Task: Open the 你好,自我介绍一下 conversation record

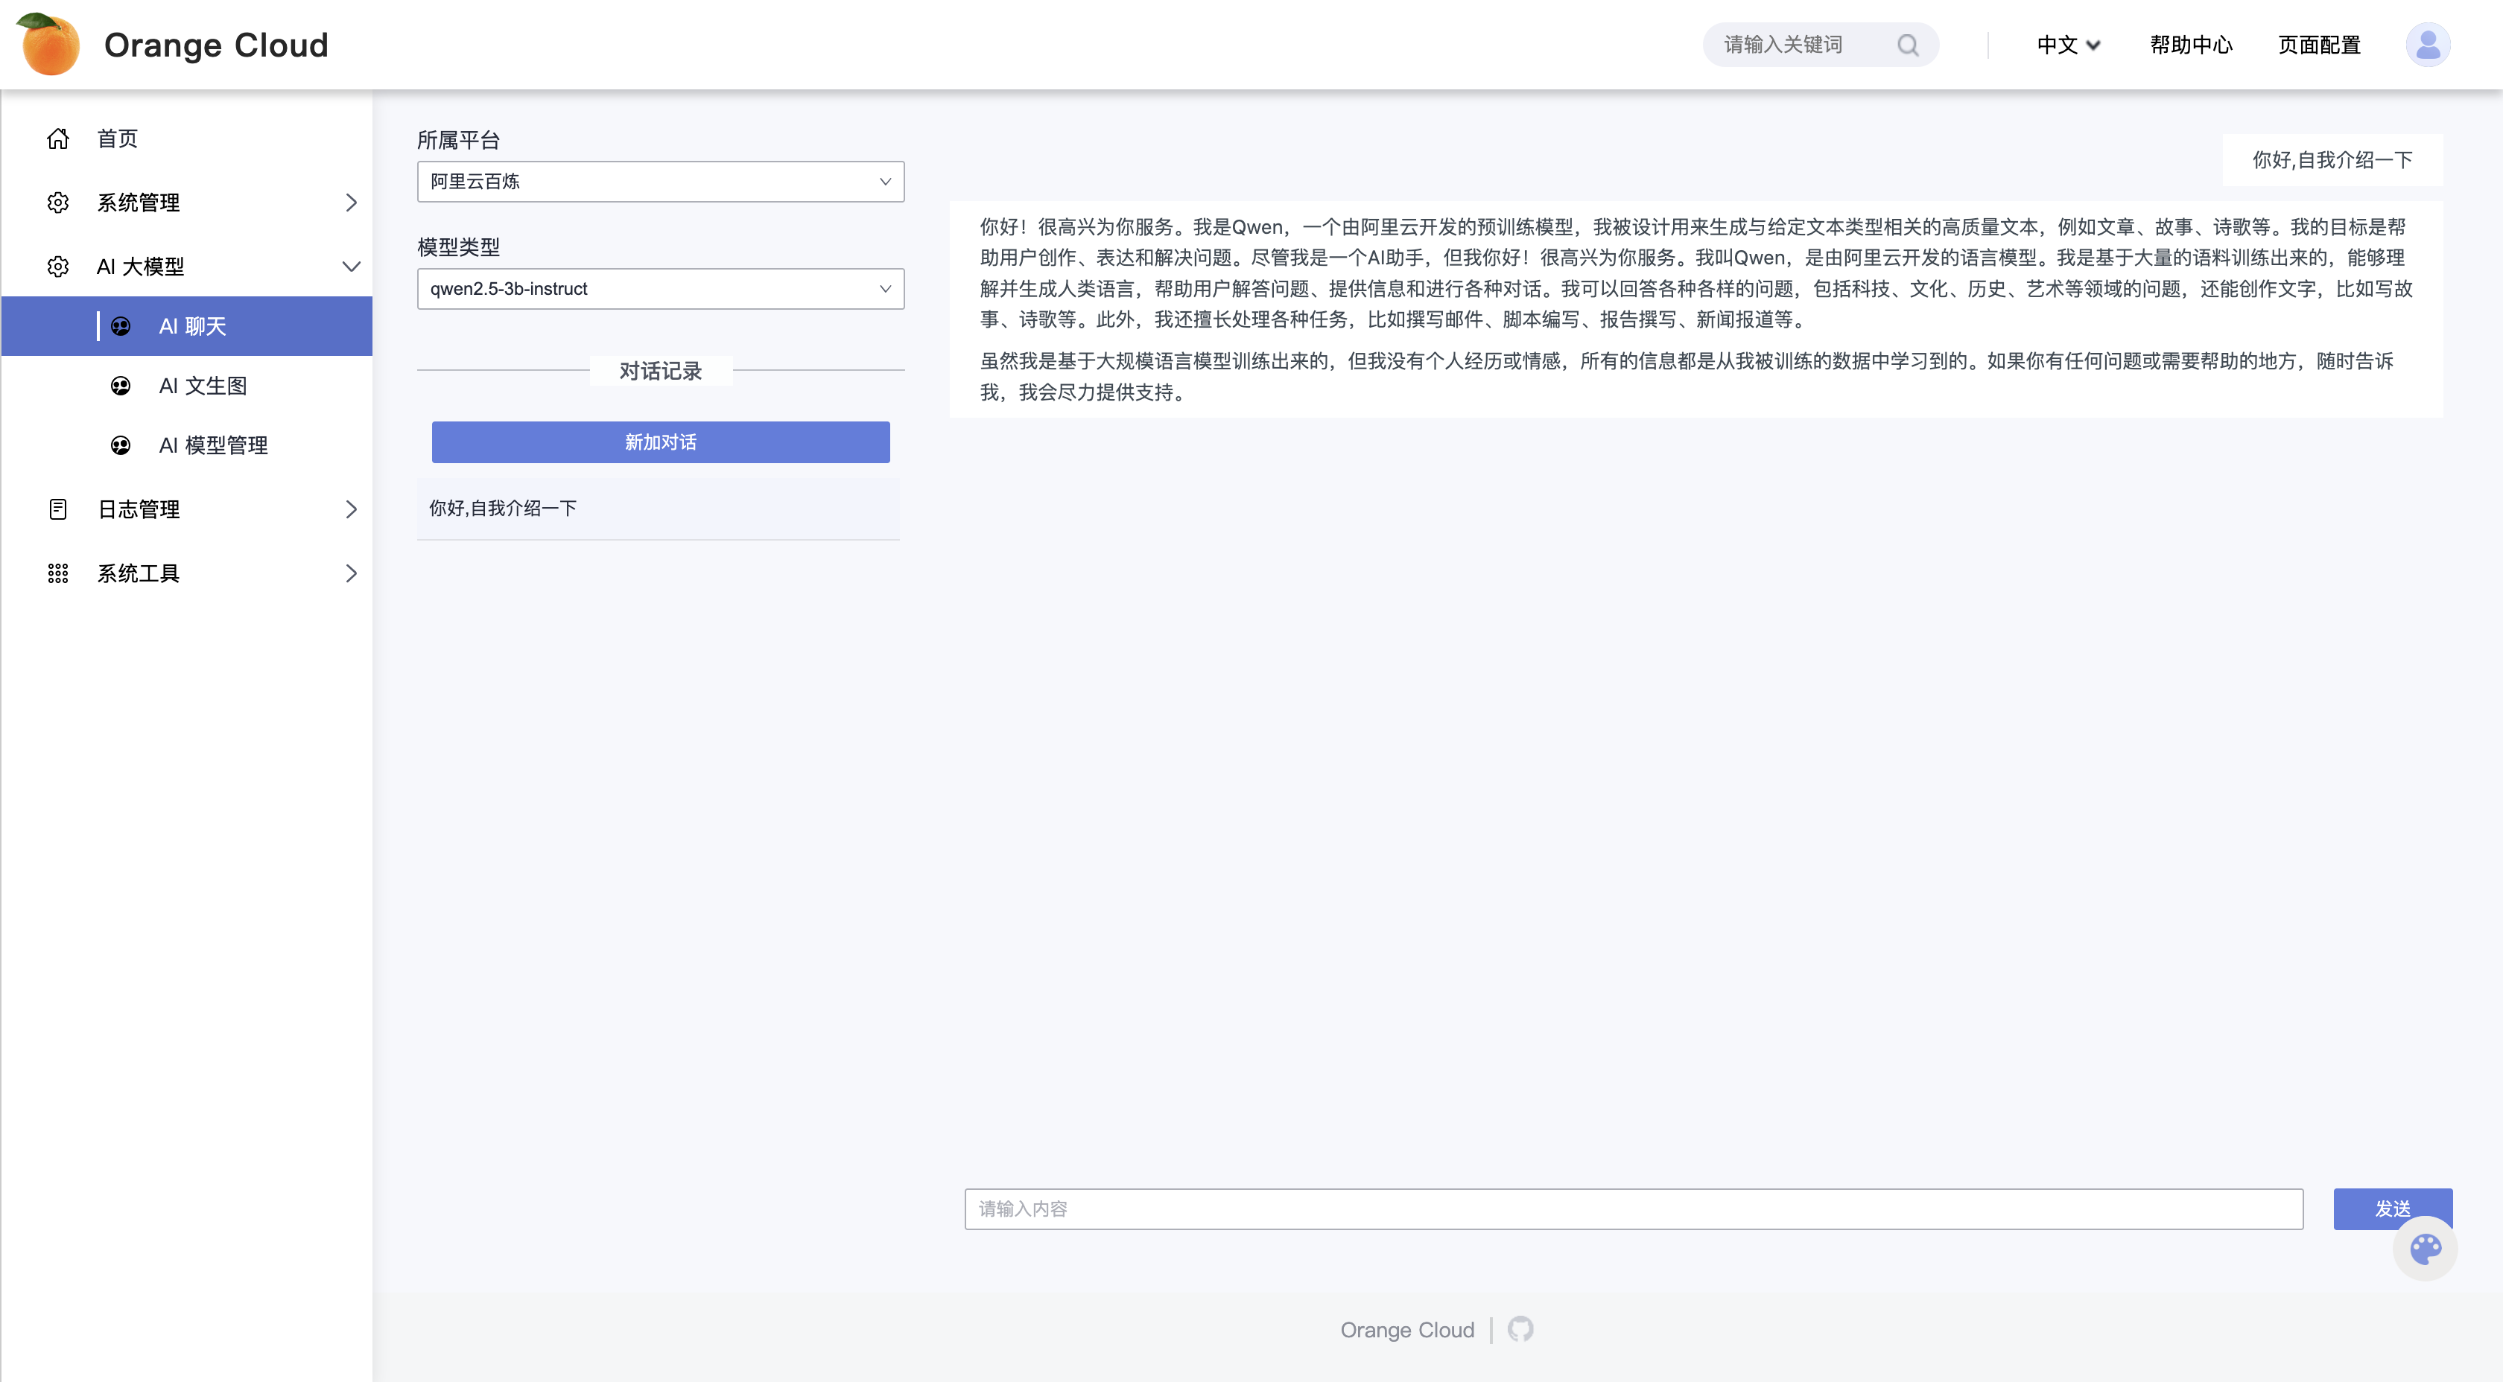Action: coord(658,509)
